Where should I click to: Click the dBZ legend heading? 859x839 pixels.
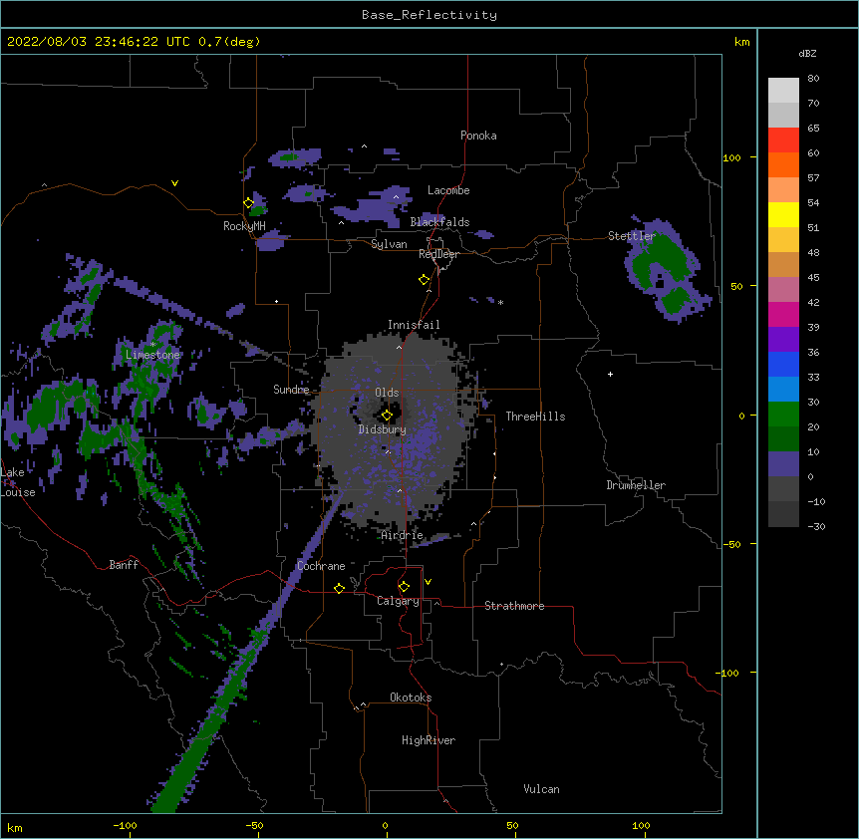click(807, 54)
